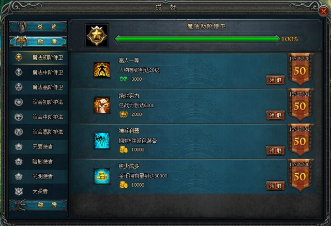Click the 50-point banner for 高人一等

coord(300,70)
